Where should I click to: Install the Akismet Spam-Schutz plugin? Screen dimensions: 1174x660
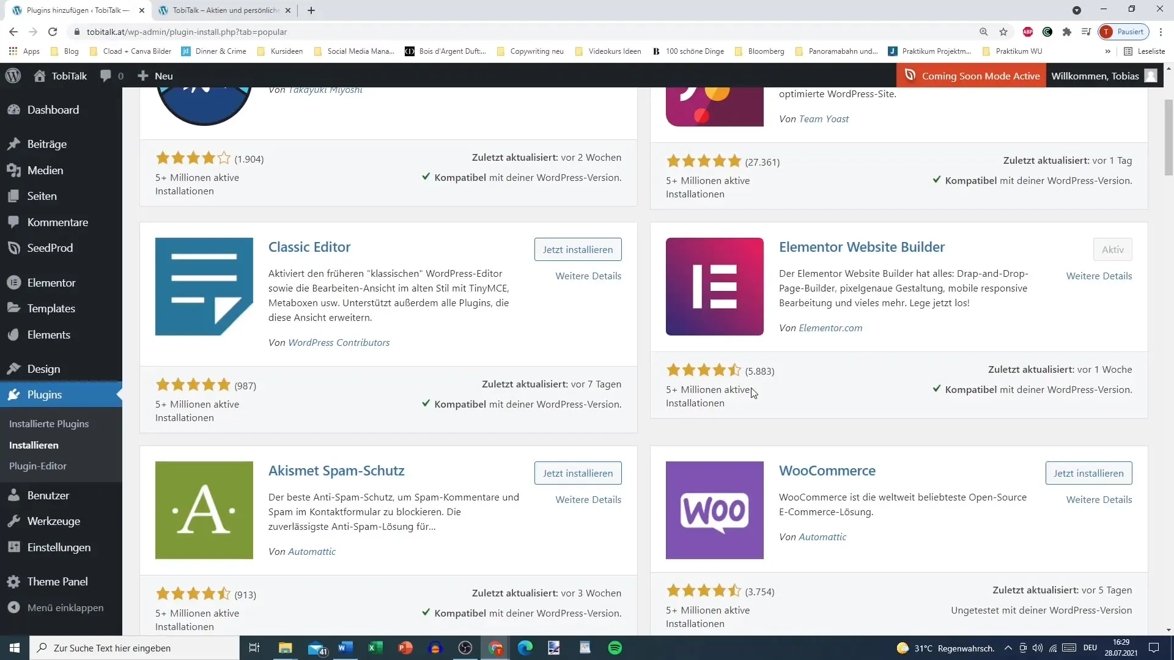pos(578,473)
